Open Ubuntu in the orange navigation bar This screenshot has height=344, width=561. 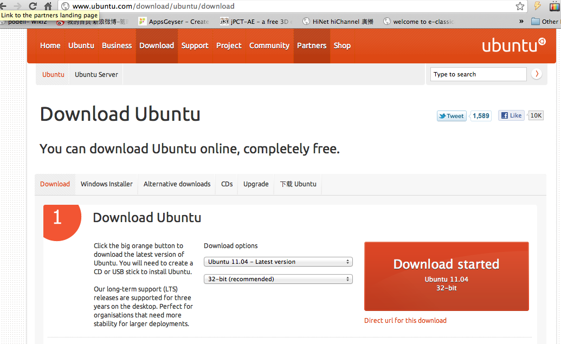(x=81, y=46)
